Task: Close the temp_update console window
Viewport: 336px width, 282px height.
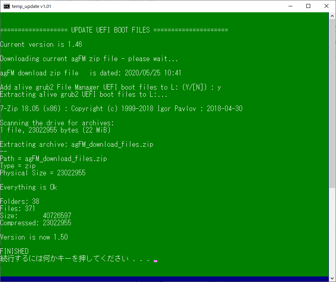Action: (x=326, y=6)
